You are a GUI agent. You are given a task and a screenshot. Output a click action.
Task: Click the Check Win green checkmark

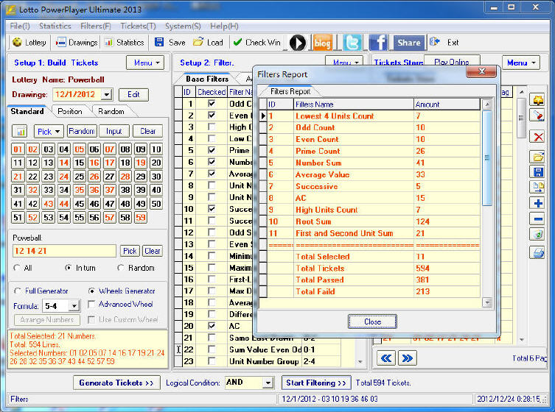(237, 43)
